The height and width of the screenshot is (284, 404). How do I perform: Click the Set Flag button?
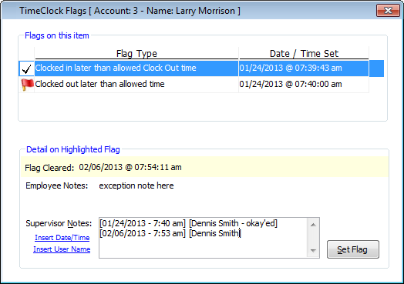[353, 249]
